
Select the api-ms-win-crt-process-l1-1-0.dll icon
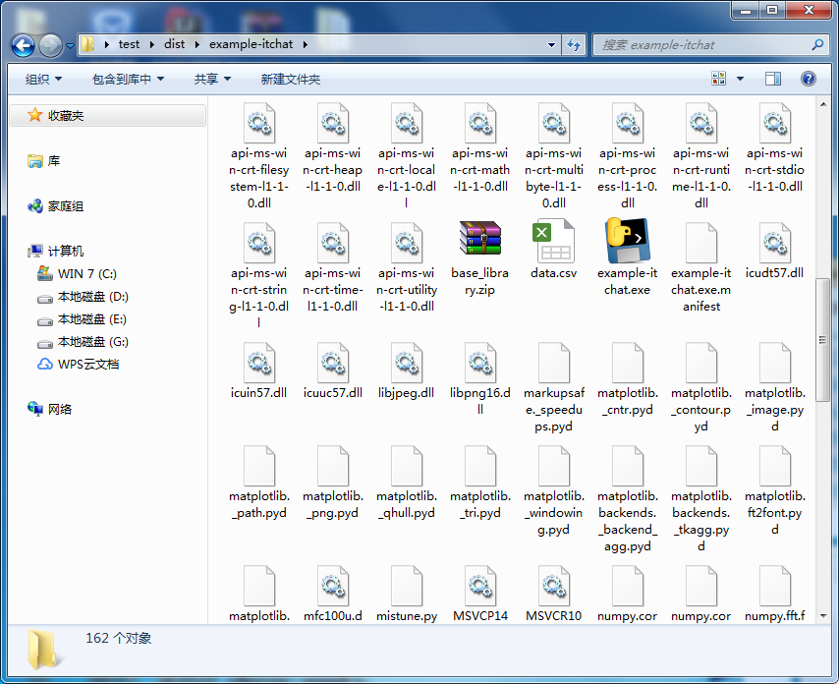[x=627, y=123]
